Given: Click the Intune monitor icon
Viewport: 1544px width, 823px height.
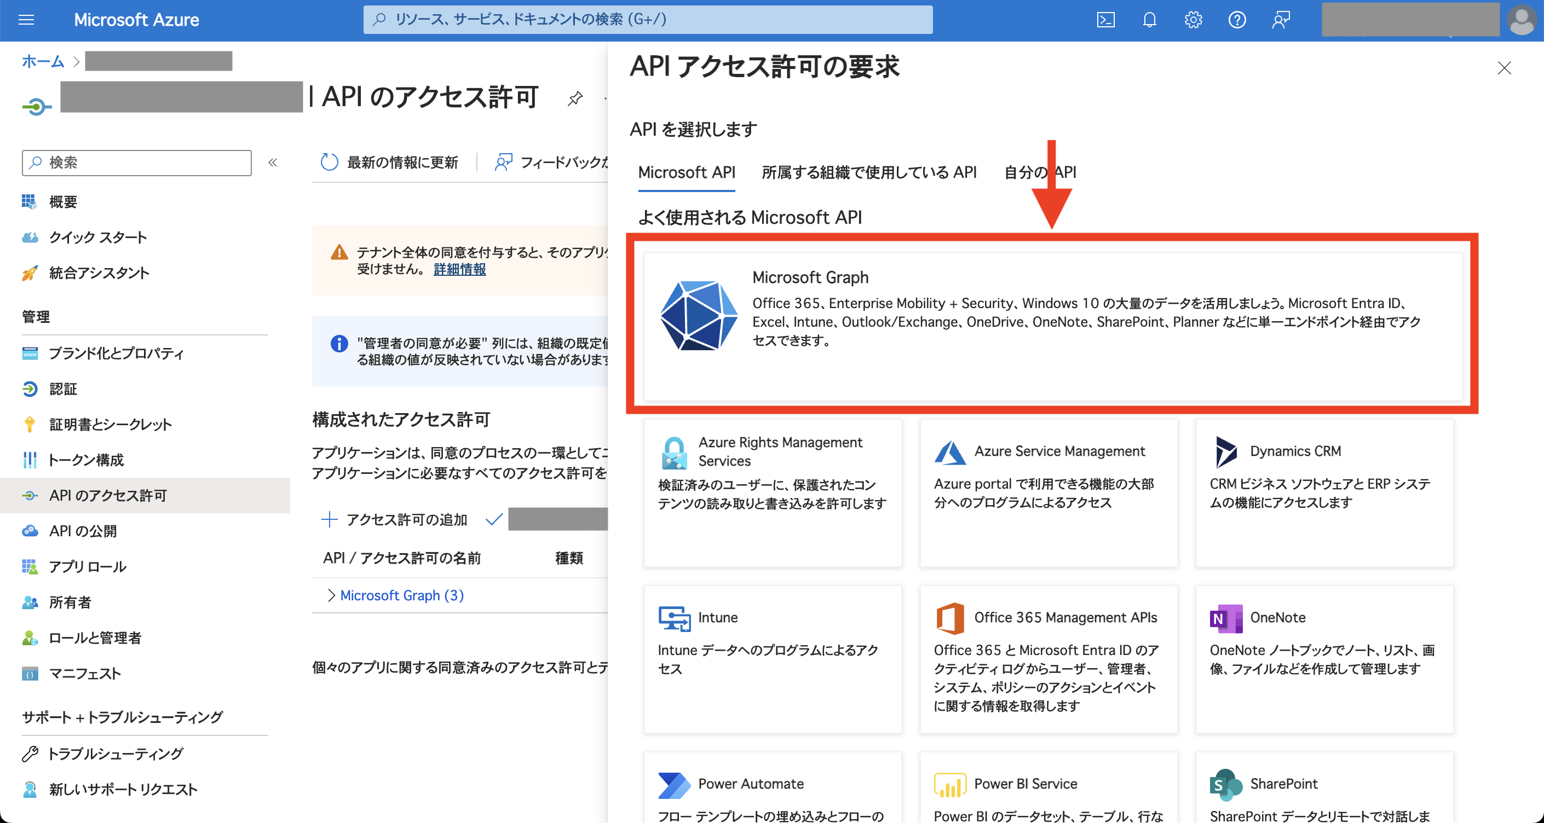Looking at the screenshot, I should tap(675, 618).
